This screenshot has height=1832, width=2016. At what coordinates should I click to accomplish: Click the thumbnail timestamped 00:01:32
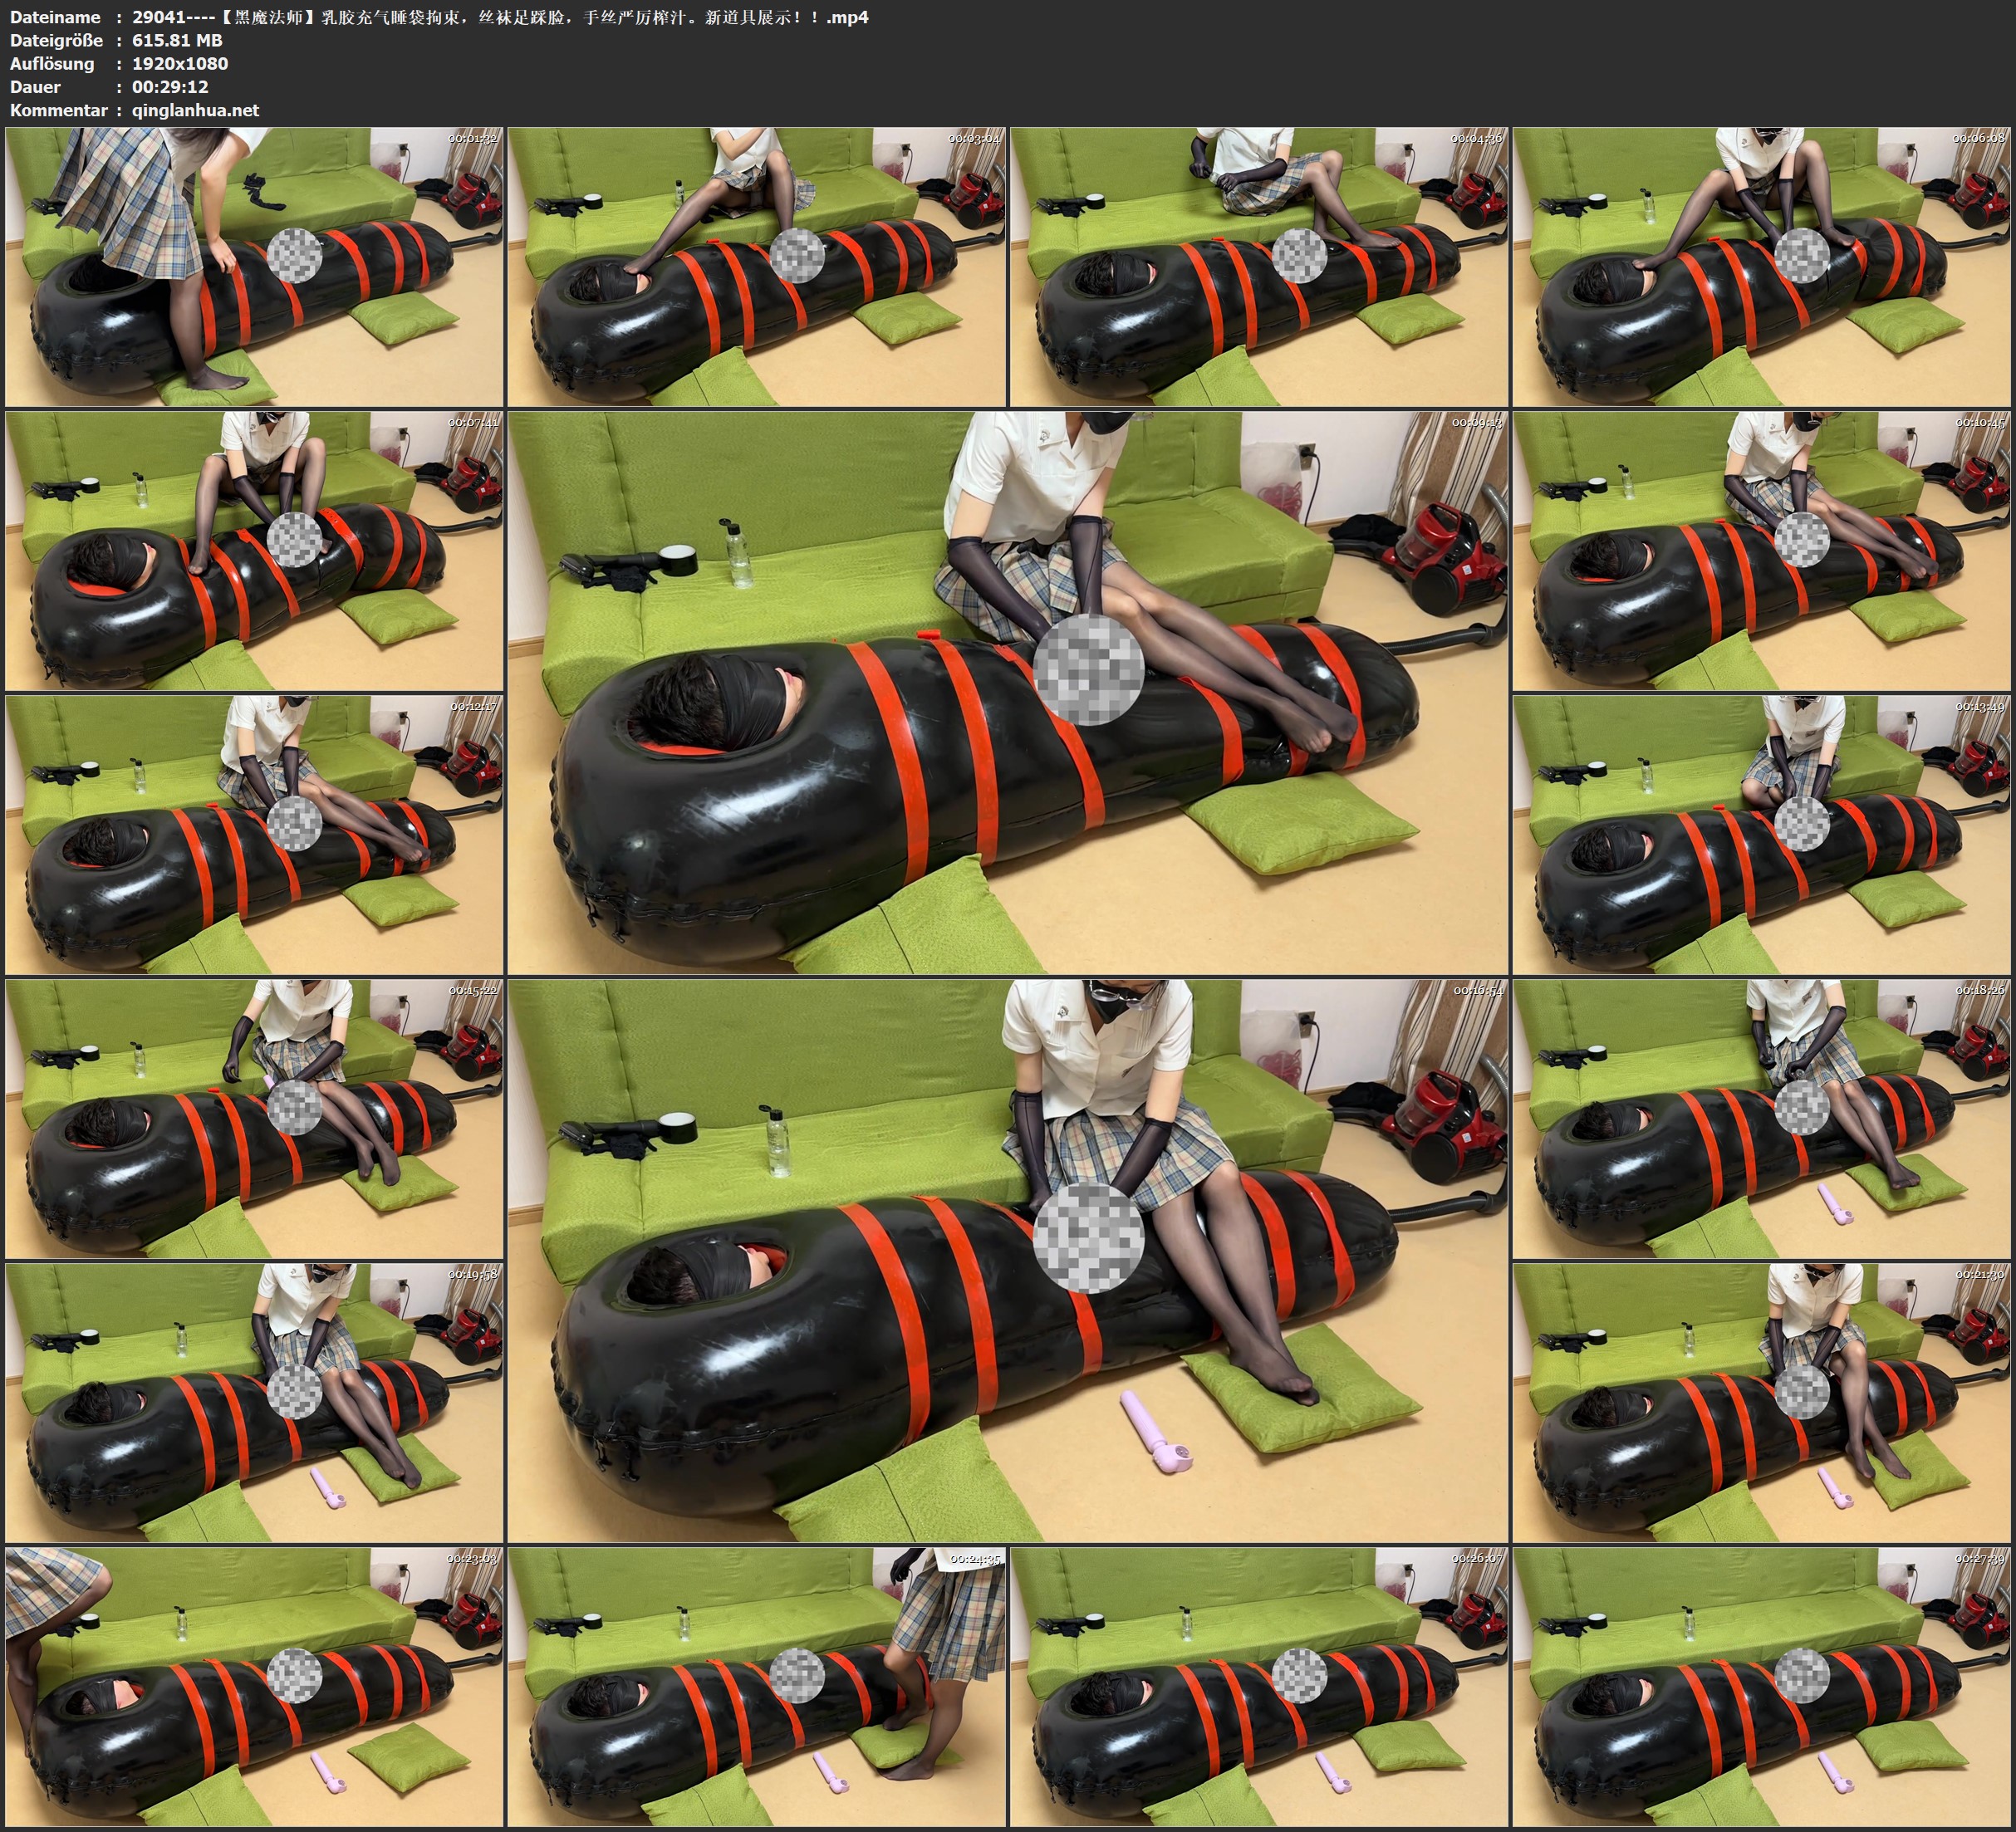(254, 266)
